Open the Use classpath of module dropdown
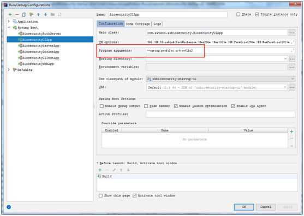Viewport: 304px width, 216px height. point(292,79)
